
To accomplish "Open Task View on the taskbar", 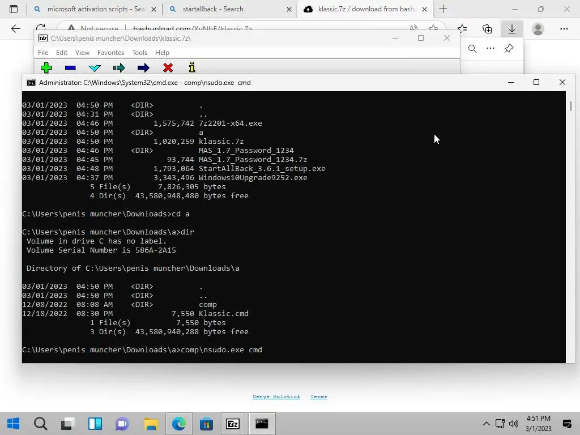I will point(68,424).
